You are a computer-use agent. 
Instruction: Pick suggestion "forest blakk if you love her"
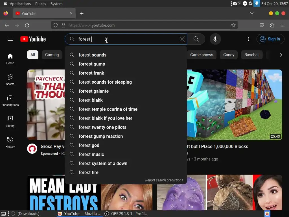pyautogui.click(x=126, y=118)
